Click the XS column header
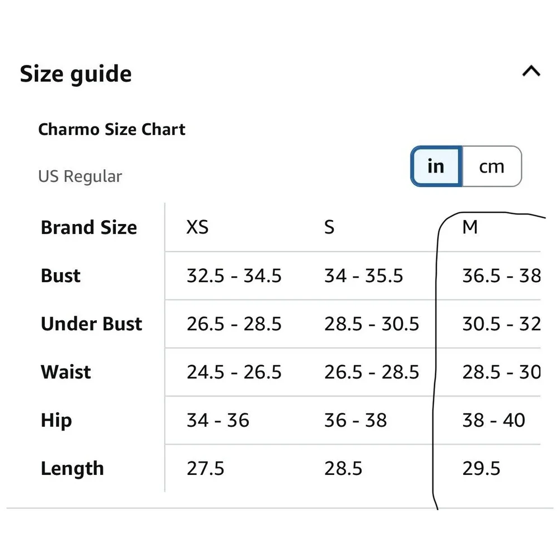 (197, 227)
